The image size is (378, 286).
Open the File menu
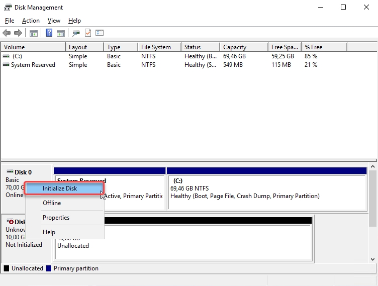point(10,21)
